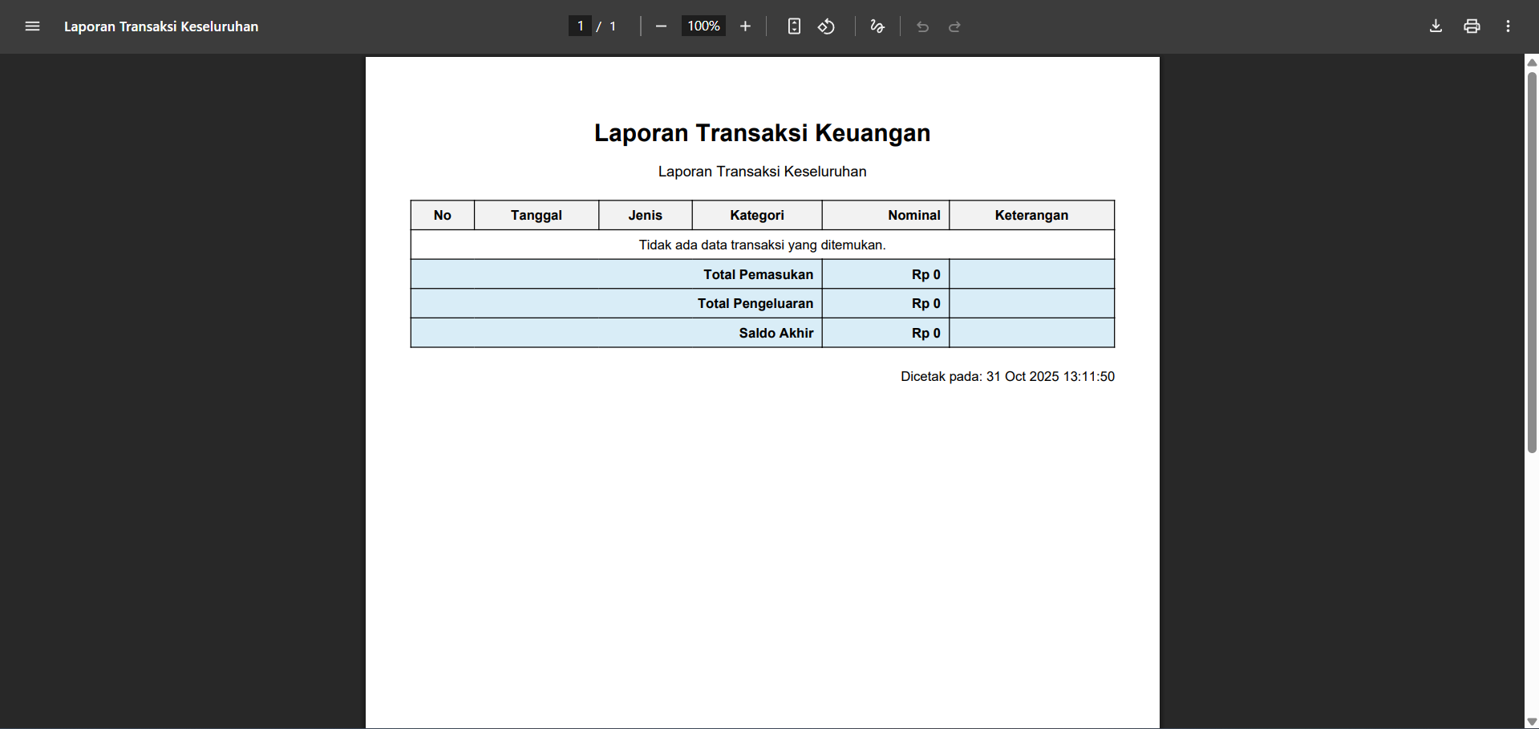Open the zoom level selector
Screen dimensions: 1539x729
703,26
